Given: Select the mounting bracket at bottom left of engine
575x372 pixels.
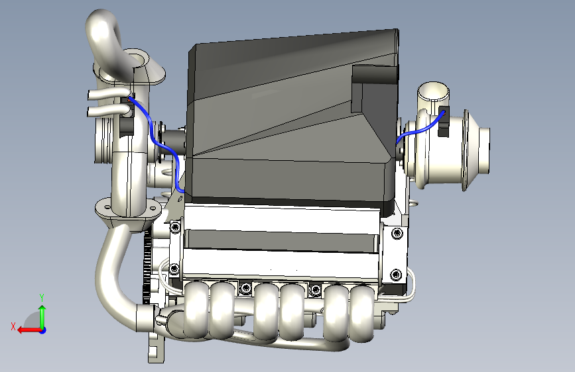Looking at the screenshot, I should pos(156,347).
